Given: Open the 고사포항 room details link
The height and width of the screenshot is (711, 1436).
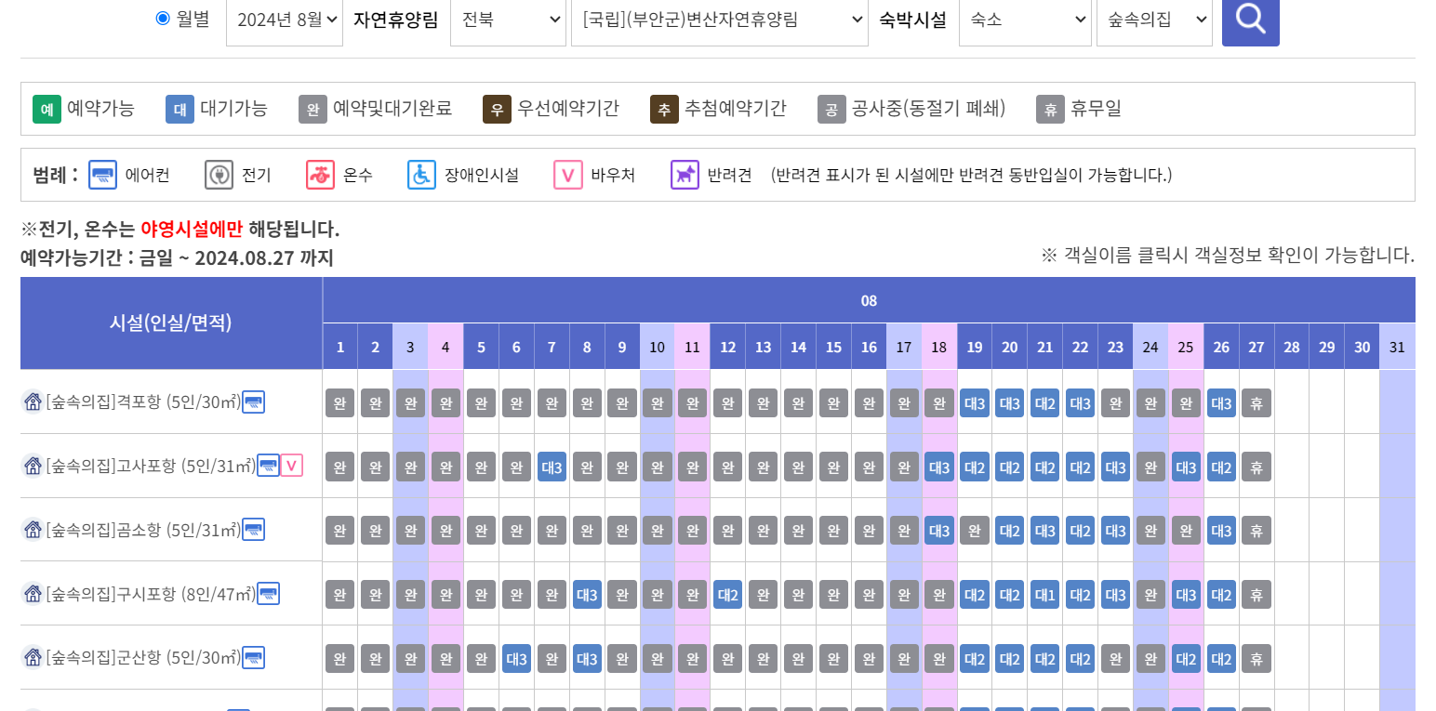Looking at the screenshot, I should click(151, 466).
